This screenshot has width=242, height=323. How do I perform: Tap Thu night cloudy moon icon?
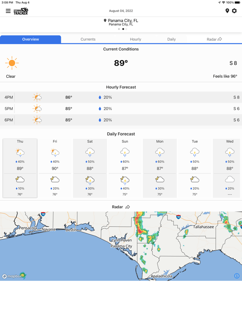(x=20, y=180)
